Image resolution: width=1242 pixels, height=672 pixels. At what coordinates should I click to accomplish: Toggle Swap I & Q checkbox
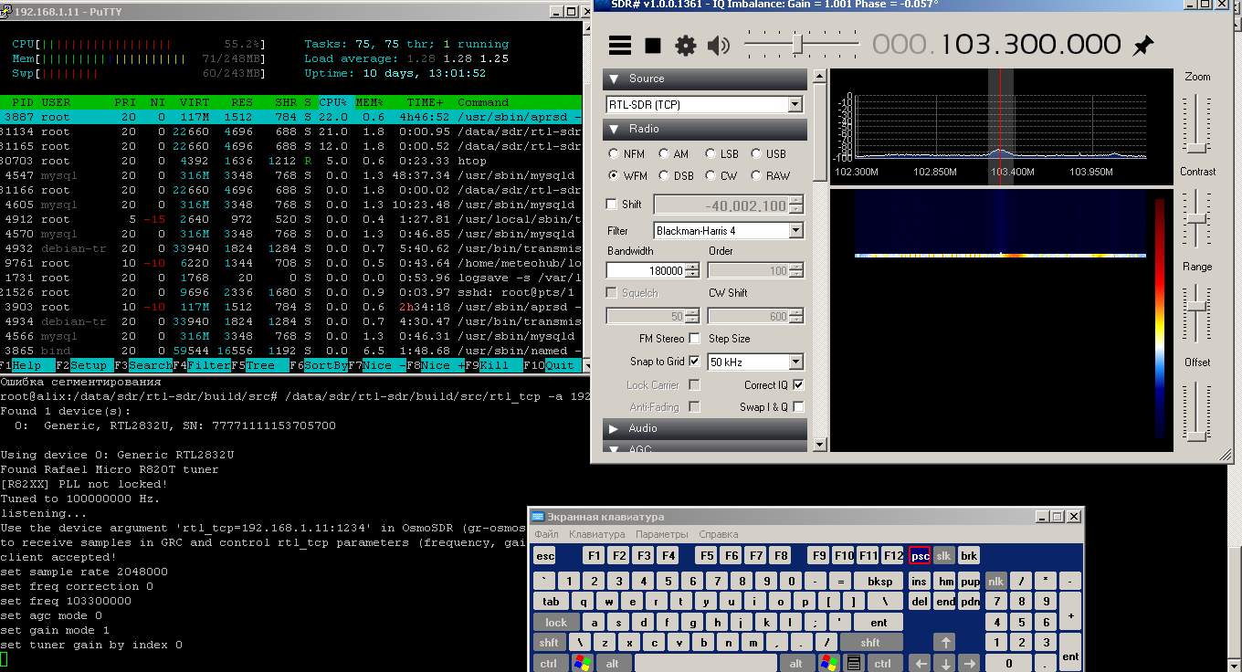(x=798, y=407)
